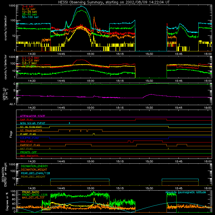Click the FRONTS_OFF flag label
215x215 pixels.
[x=28, y=152]
